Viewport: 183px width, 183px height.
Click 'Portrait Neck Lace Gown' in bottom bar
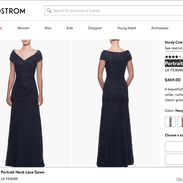tap(22, 172)
